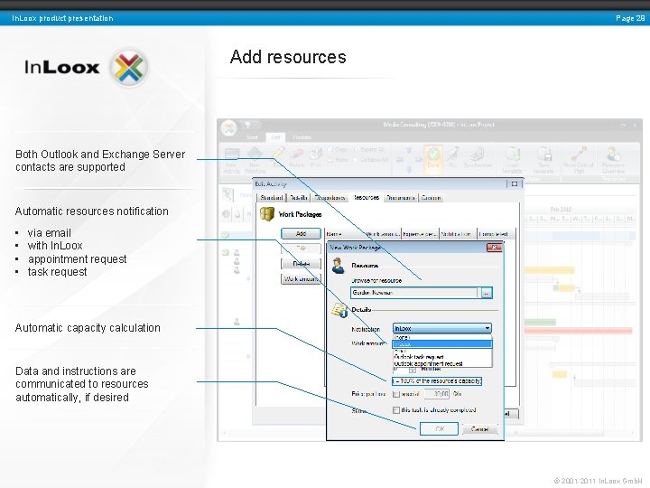Close the New Work Package dialog
The image size is (650, 488).
494,248
